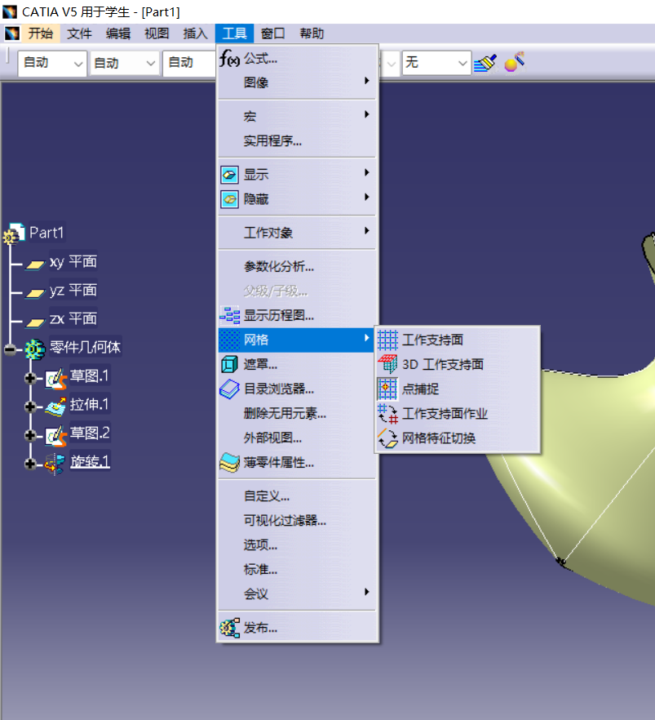Click the 草图.1 sketch icon

56,378
